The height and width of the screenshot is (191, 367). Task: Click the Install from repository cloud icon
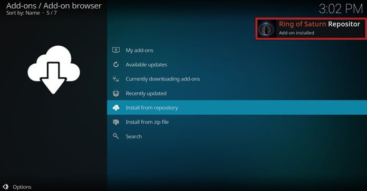(x=116, y=108)
